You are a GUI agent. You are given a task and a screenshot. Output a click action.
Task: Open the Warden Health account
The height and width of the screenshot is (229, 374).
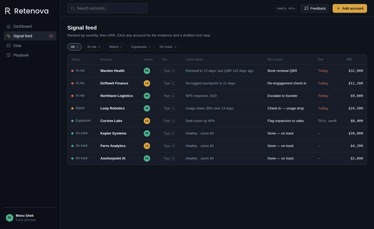tap(112, 71)
